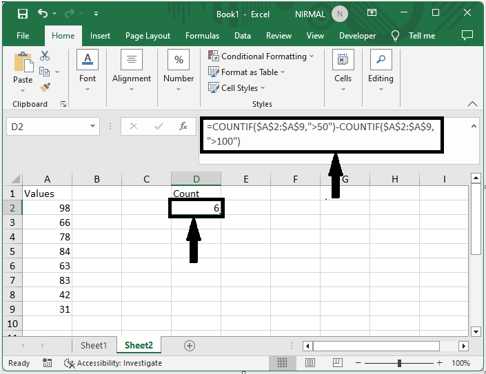Click the Tell me lightbulb search
Viewport: 486px width, 374px height.
tap(395, 36)
